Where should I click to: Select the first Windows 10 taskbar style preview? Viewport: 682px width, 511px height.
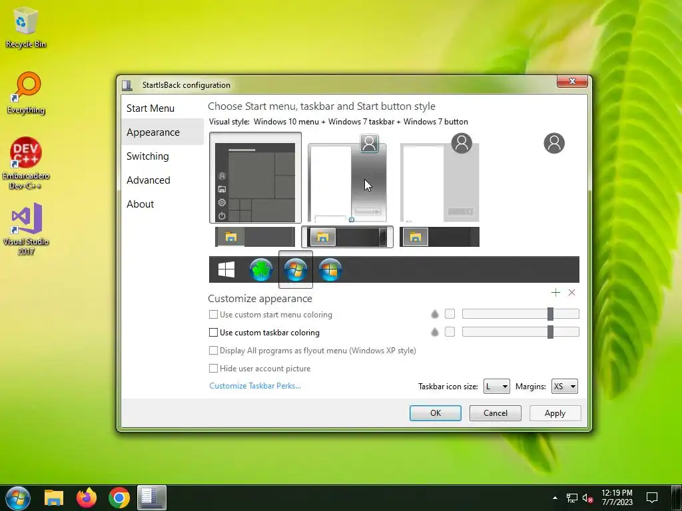pos(255,237)
